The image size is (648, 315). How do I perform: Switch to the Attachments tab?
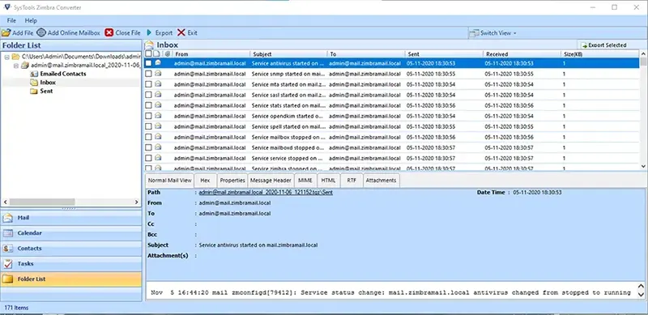point(382,181)
